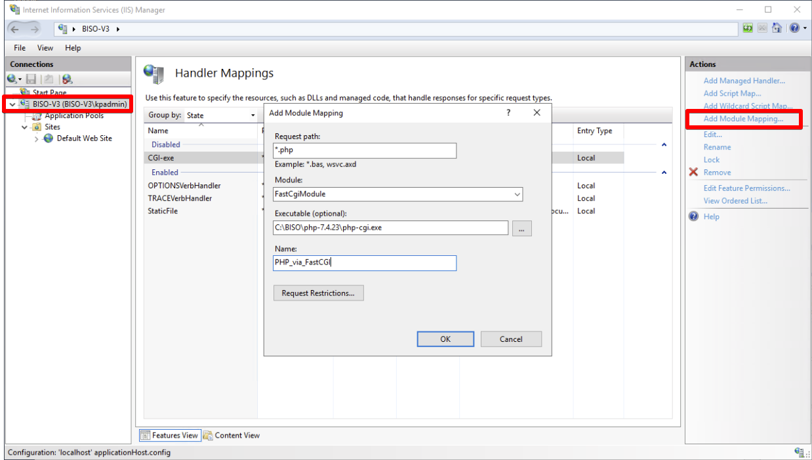Collapse the Enabled group chevron
Screen dimensions: 812x460
coord(664,173)
